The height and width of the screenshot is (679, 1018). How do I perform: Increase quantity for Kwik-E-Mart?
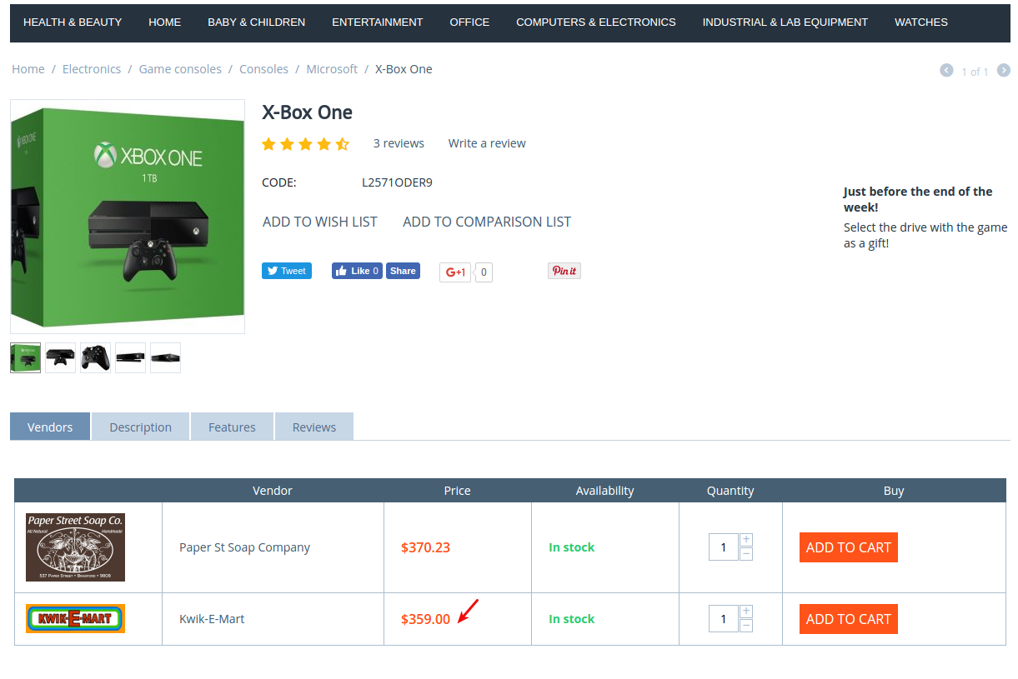[746, 612]
